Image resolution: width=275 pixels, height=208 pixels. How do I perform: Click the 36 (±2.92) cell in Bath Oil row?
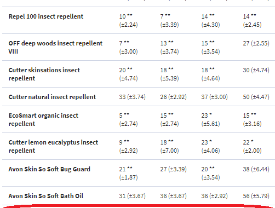(x=215, y=196)
